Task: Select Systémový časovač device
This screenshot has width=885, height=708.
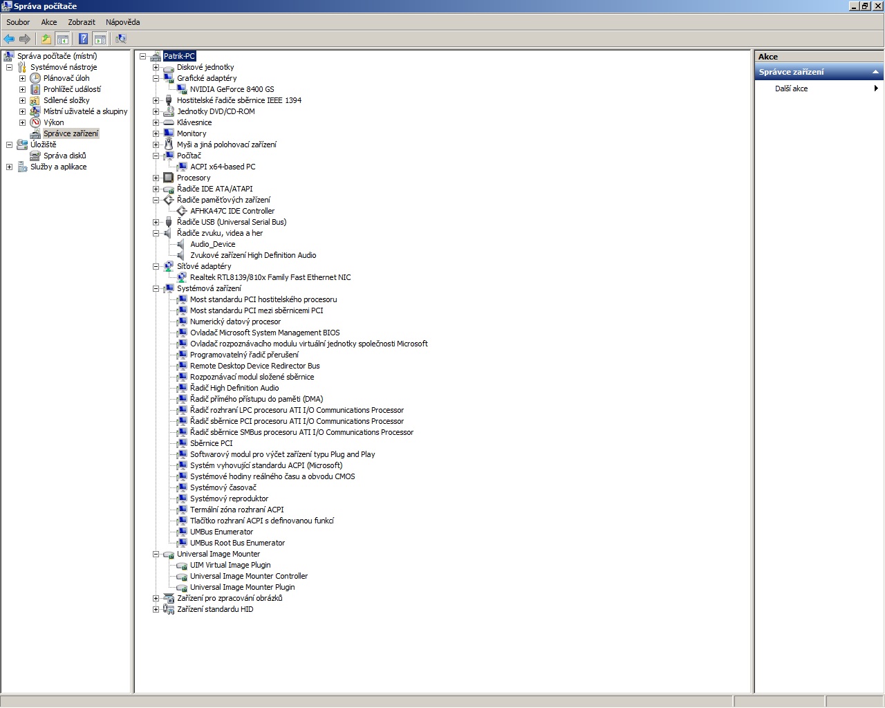Action: click(223, 487)
